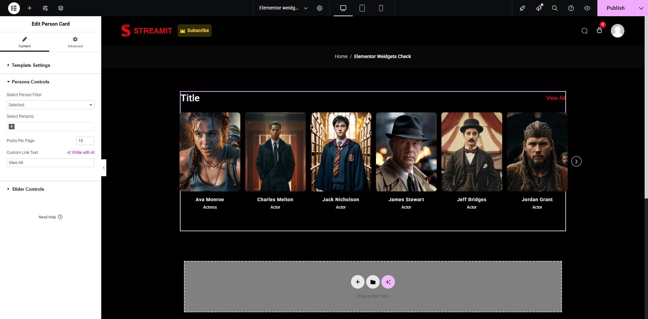Click the page vertical scrollbar
648x319 pixels.
click(x=646, y=107)
